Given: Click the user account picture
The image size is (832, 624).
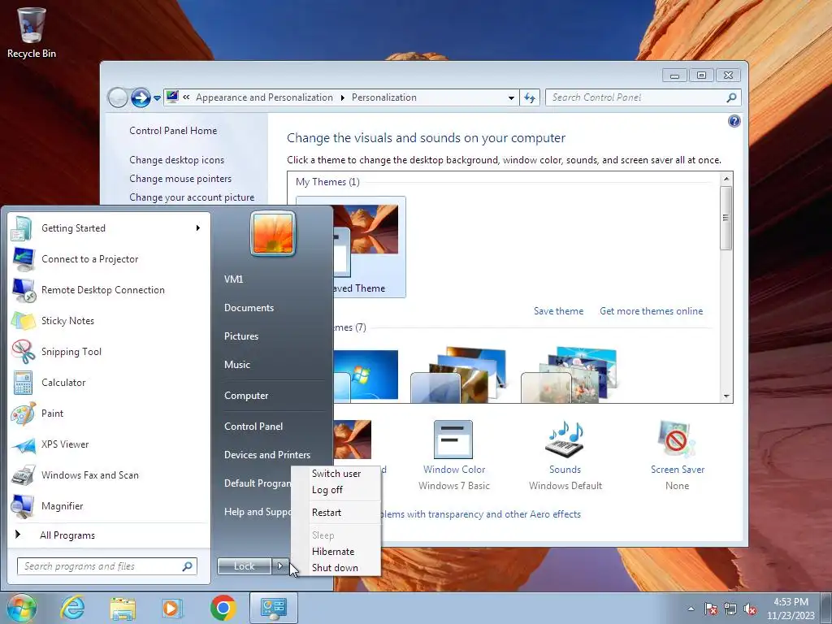Looking at the screenshot, I should [273, 233].
